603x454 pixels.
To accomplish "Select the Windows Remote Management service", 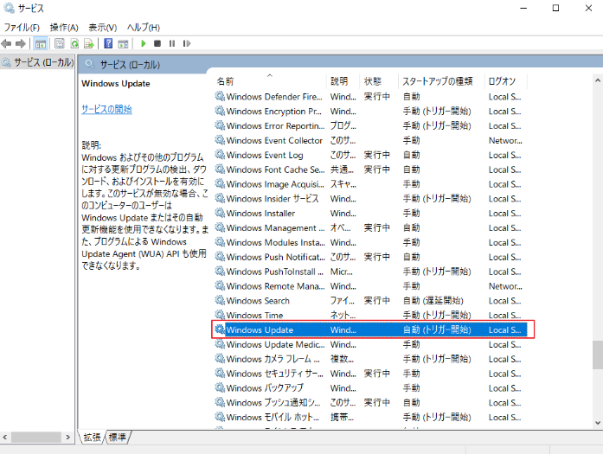I will [371, 285].
